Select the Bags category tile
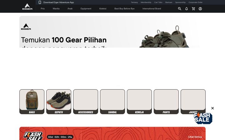225x140 pixels. click(x=32, y=102)
